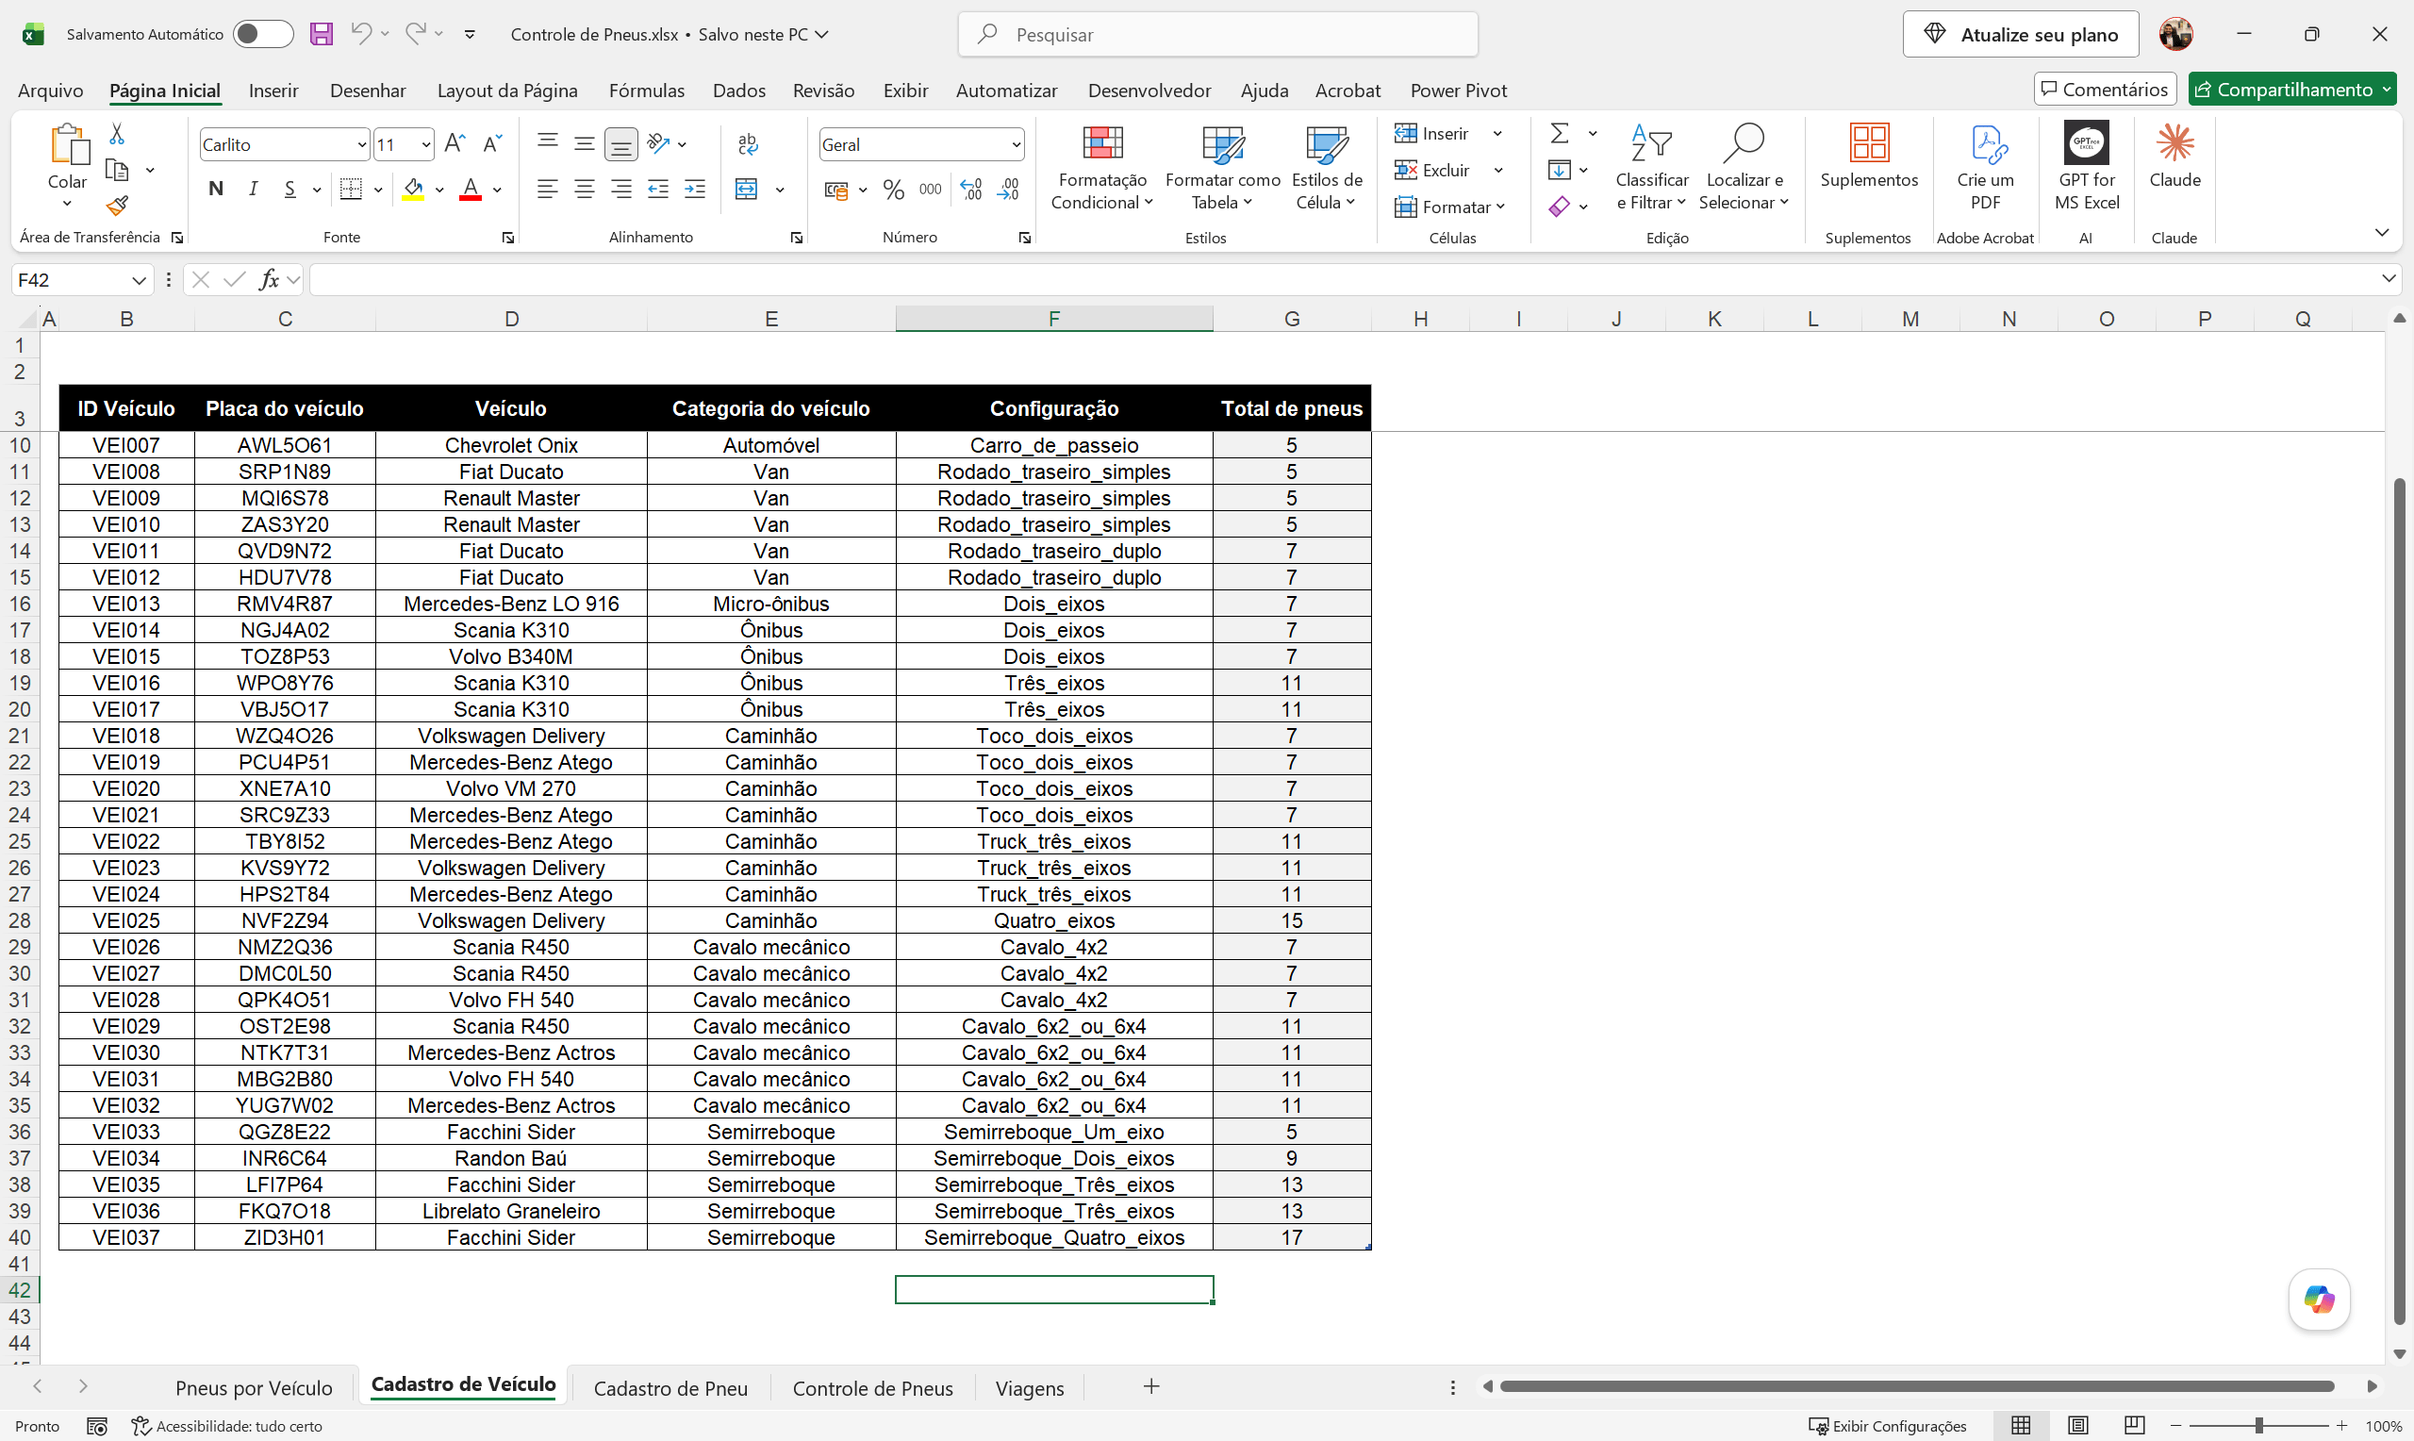This screenshot has width=2414, height=1441.
Task: Open the Claude add-in icon
Action: pos(2174,142)
